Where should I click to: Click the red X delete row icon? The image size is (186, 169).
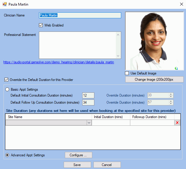pos(177,123)
